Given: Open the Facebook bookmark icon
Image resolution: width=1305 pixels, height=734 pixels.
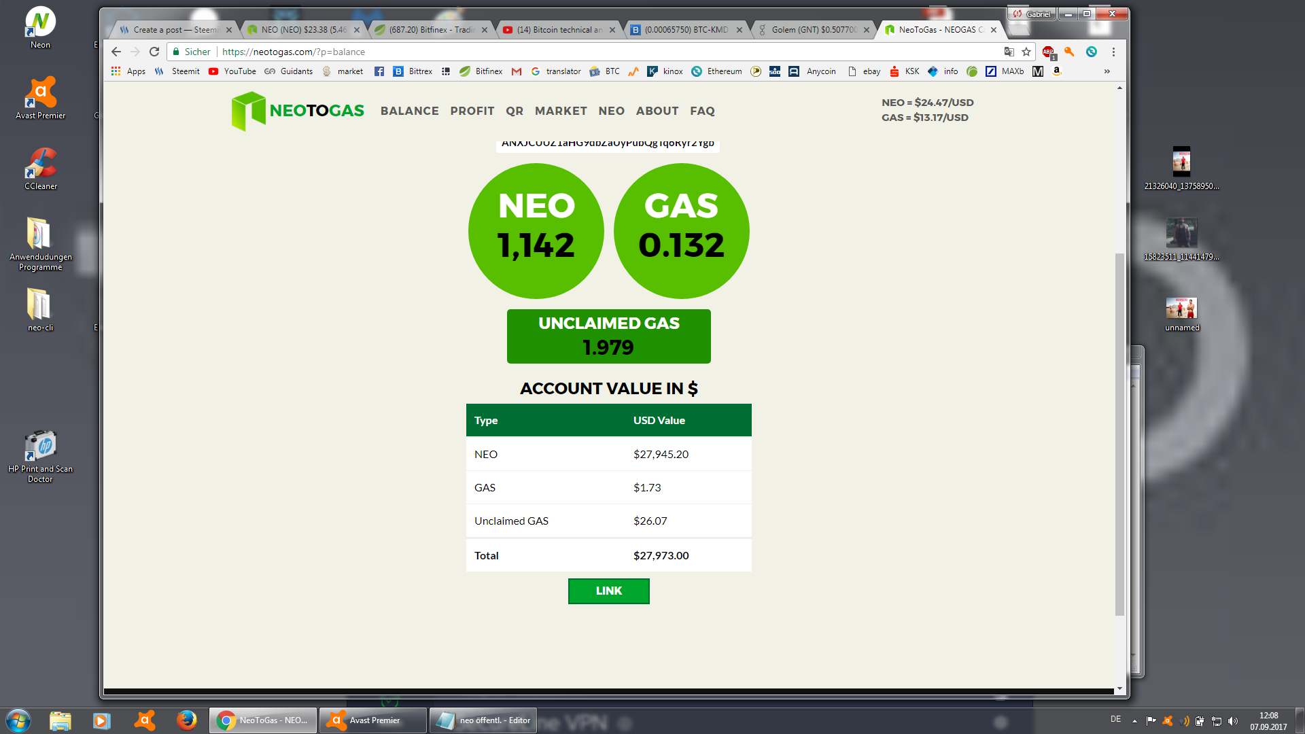Looking at the screenshot, I should [379, 71].
